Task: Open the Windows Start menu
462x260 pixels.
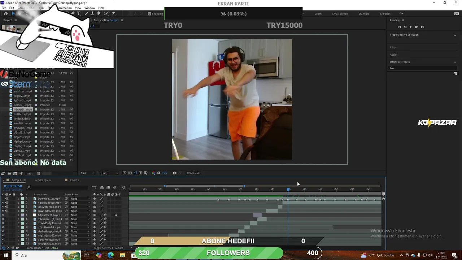Action: 6,255
